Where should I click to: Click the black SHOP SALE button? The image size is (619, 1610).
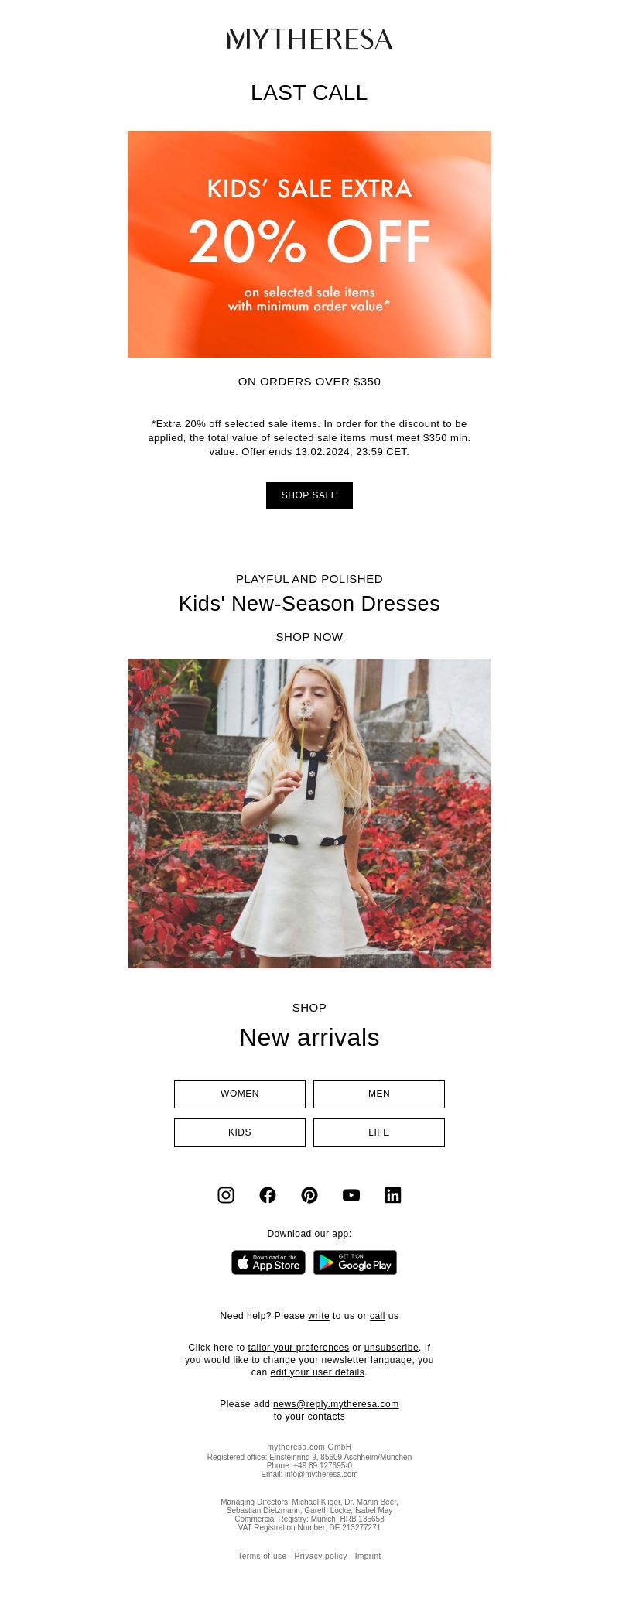(x=309, y=495)
